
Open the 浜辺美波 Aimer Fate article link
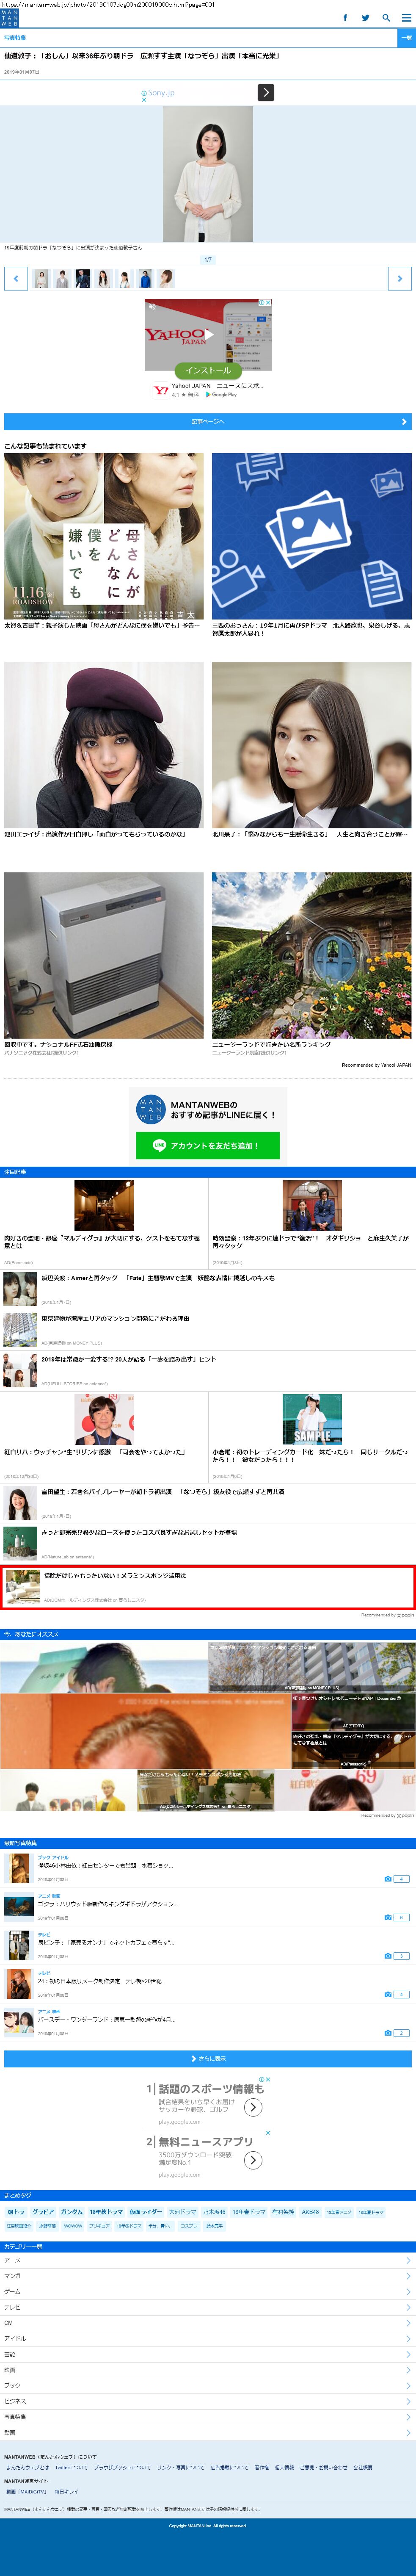158,1278
